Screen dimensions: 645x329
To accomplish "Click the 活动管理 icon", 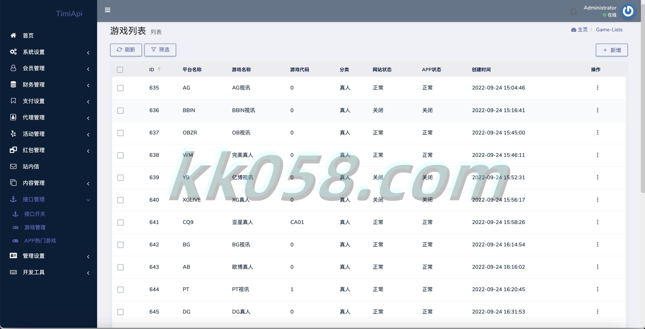I will point(13,133).
